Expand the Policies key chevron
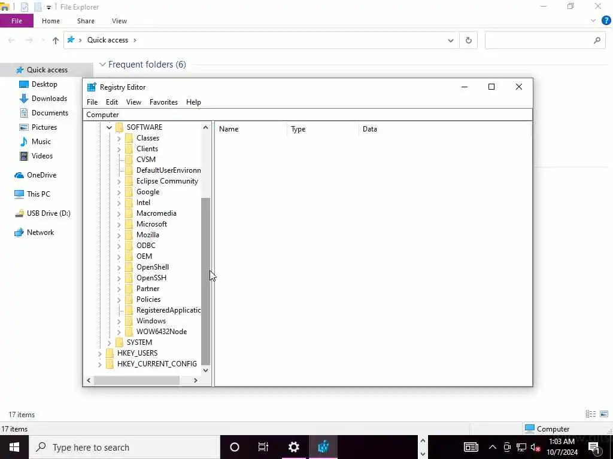The width and height of the screenshot is (613, 459). tap(119, 300)
